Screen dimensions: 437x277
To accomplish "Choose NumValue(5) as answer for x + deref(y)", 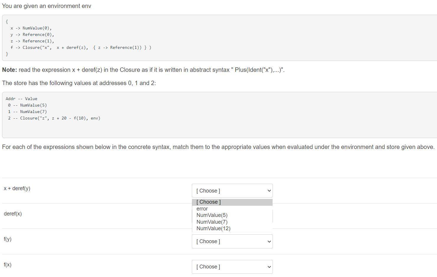I will coord(212,215).
